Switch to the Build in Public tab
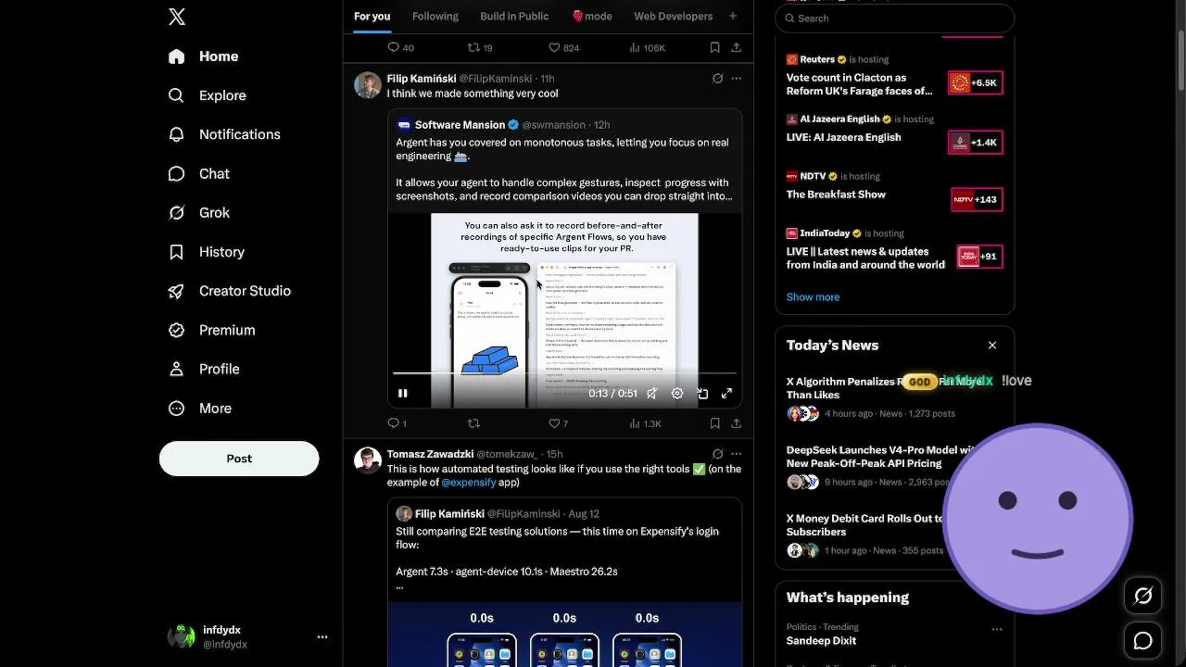Viewport: 1186px width, 667px height. click(x=514, y=16)
